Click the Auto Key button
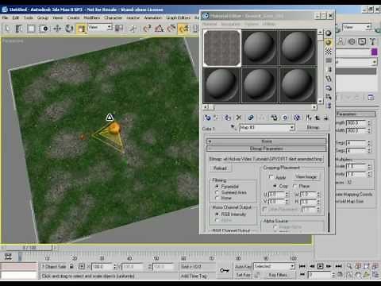Viewport: 381px width, 286px height. point(243,266)
